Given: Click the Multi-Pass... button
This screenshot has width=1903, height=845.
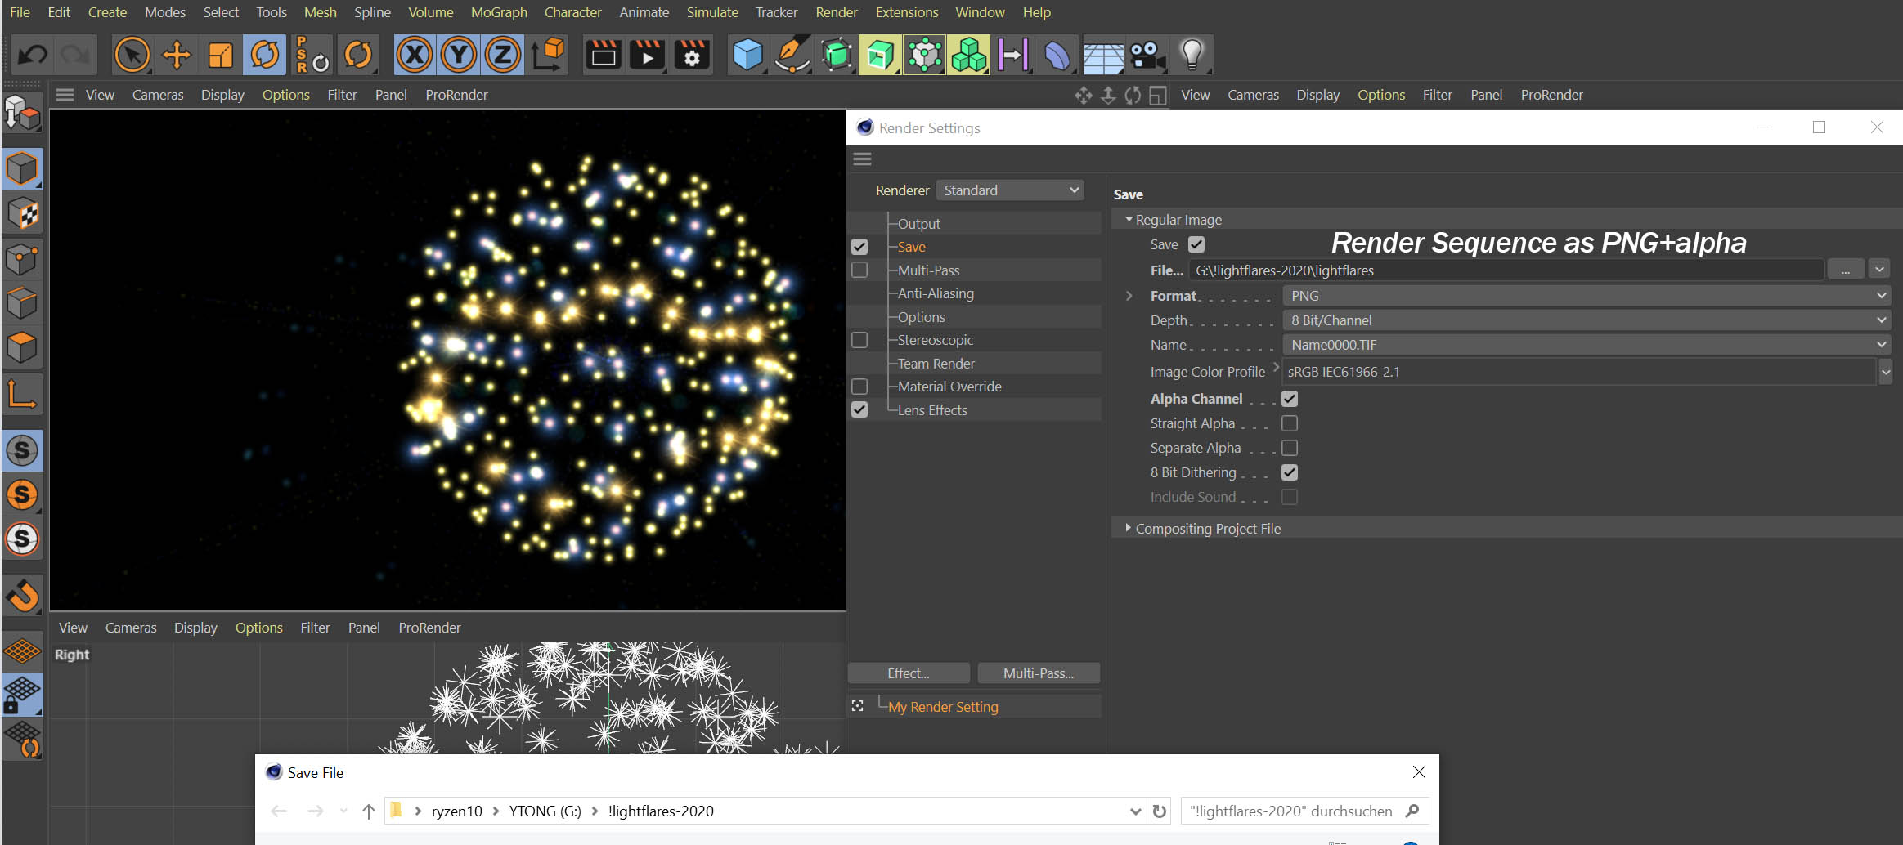Looking at the screenshot, I should tap(1038, 673).
